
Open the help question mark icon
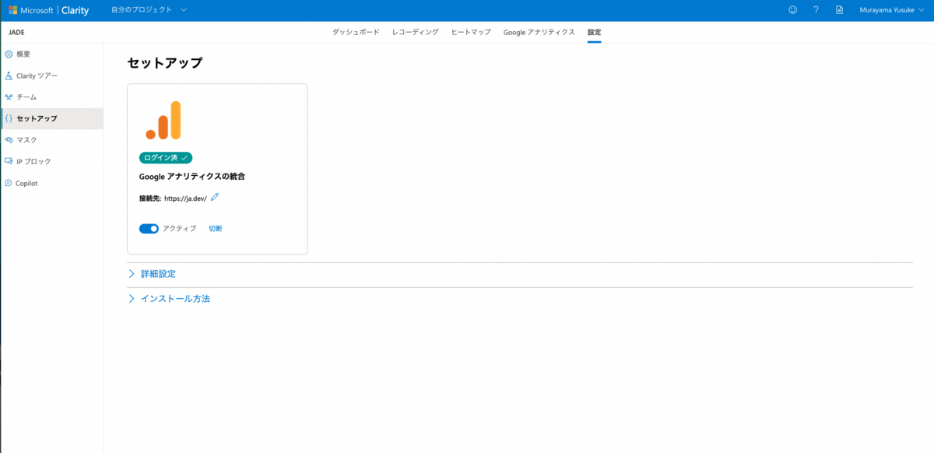[816, 10]
